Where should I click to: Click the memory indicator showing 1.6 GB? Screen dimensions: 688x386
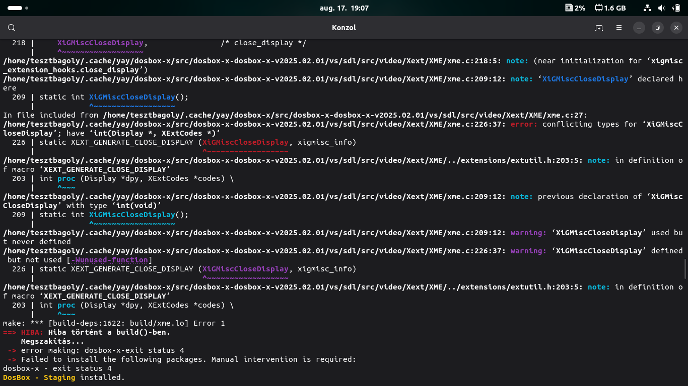[610, 8]
